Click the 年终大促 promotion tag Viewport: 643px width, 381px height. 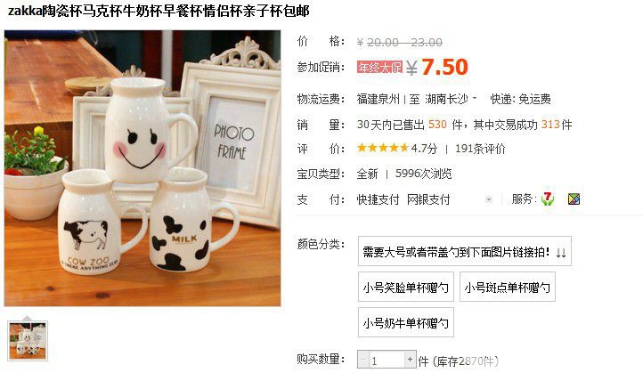pyautogui.click(x=379, y=67)
